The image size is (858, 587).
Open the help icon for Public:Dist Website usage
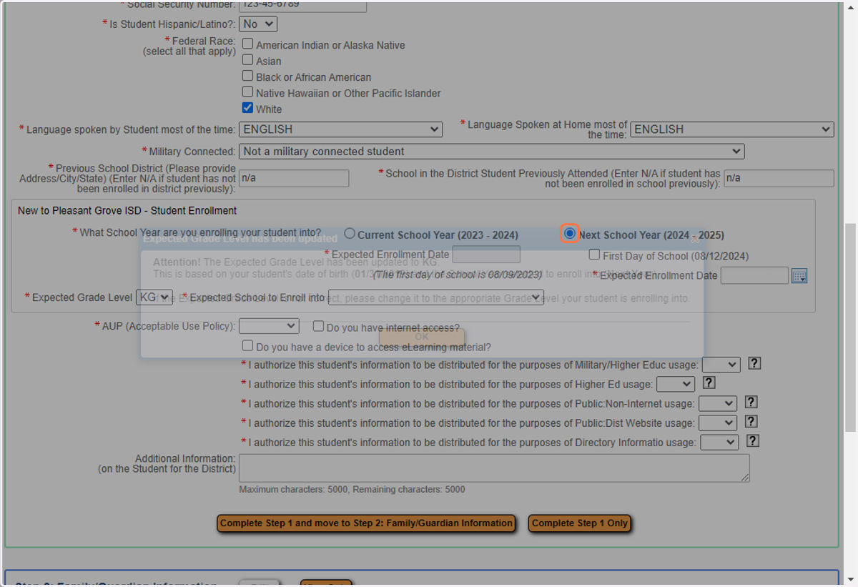coord(751,421)
